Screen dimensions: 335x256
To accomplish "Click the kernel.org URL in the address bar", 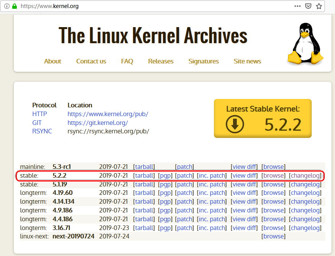I will pos(50,6).
